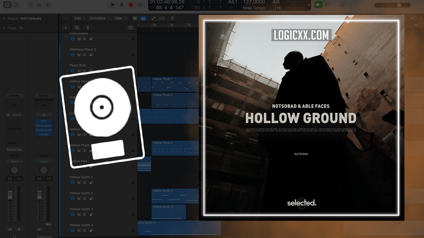Select the grid view icon in toolbar
This screenshot has width=424, height=238.
click(135, 18)
